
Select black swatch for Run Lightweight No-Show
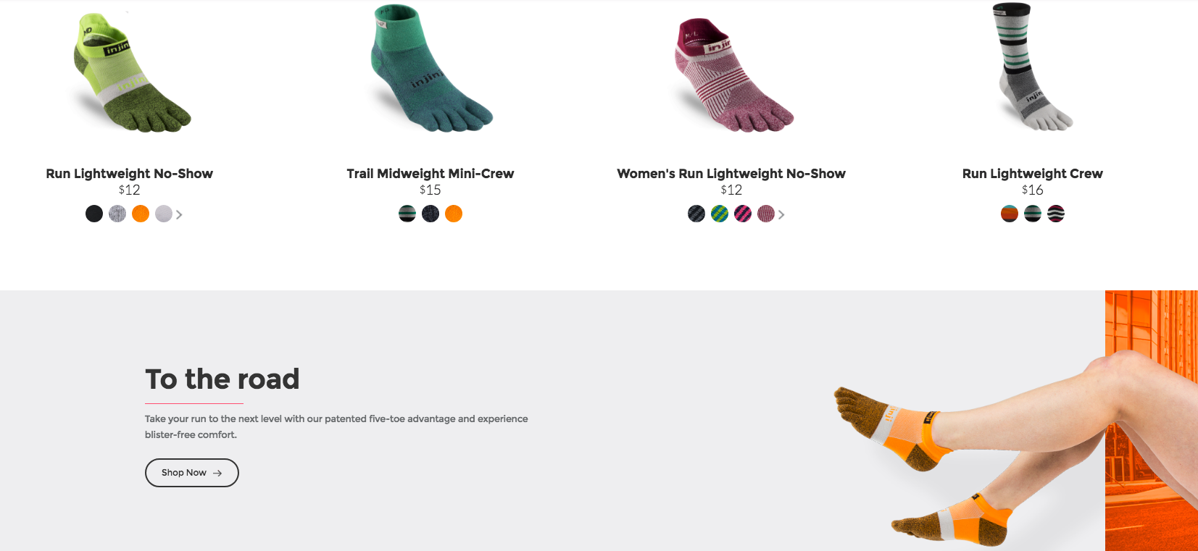click(x=94, y=214)
